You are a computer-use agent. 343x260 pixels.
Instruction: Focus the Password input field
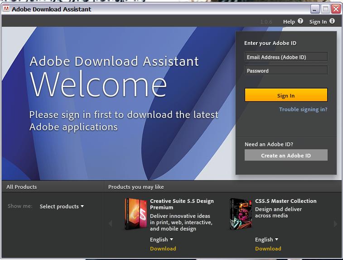(x=286, y=71)
